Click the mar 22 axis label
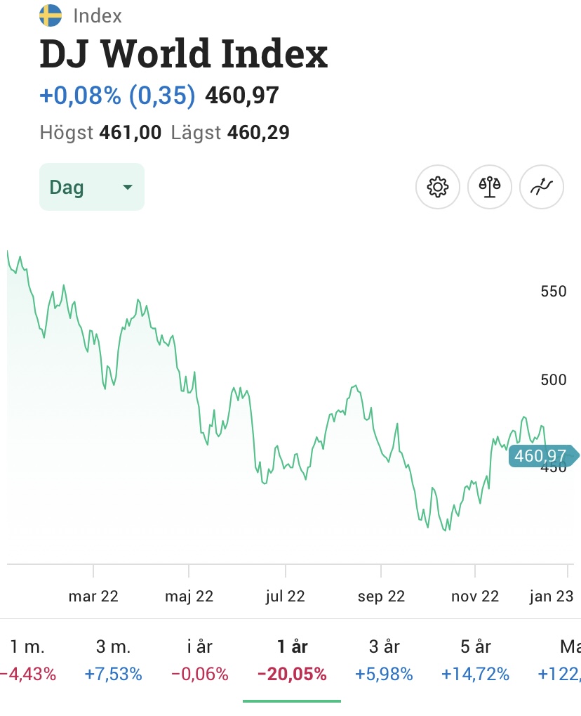Viewport: 581px width, 716px height. [x=93, y=597]
